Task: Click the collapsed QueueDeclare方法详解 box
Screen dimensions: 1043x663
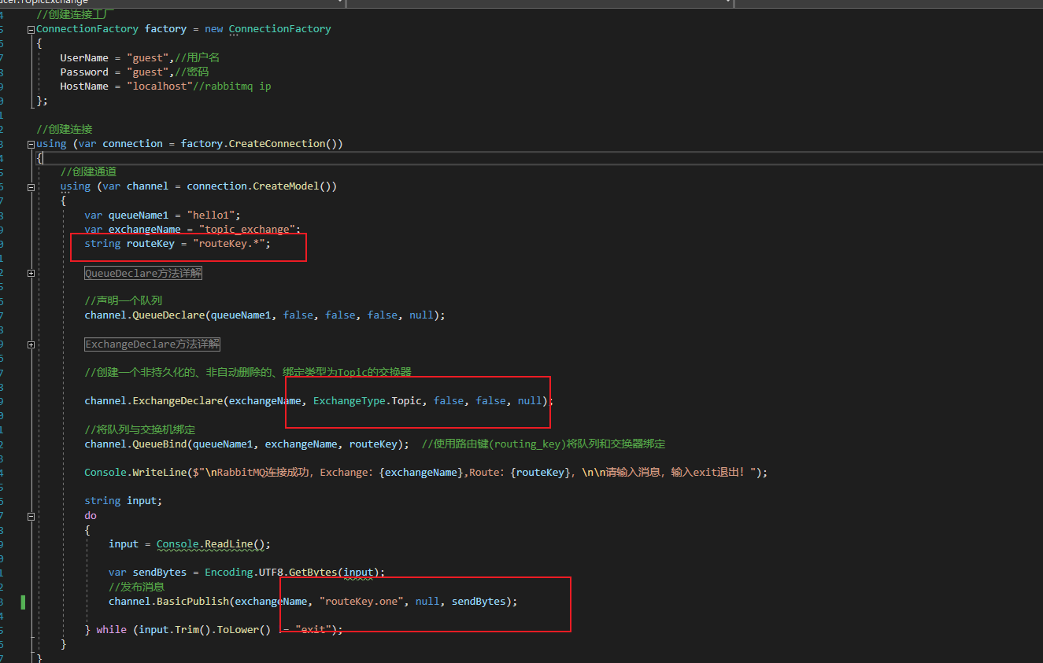Action: (x=144, y=273)
